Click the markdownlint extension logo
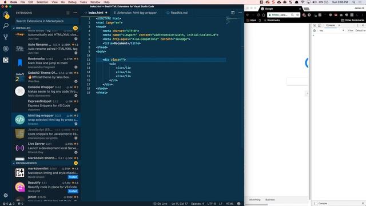 (x=20, y=173)
